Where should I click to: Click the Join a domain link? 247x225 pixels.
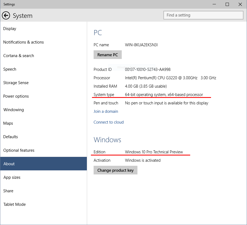pyautogui.click(x=106, y=111)
